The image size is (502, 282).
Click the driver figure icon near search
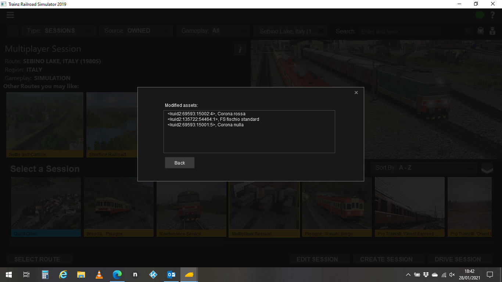pyautogui.click(x=492, y=31)
